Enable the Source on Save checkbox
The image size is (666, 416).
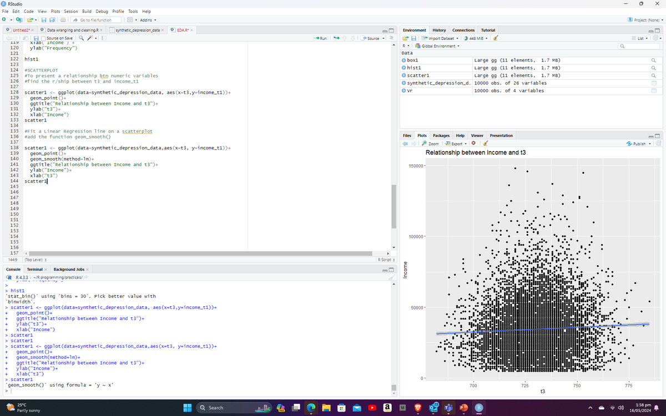42,38
